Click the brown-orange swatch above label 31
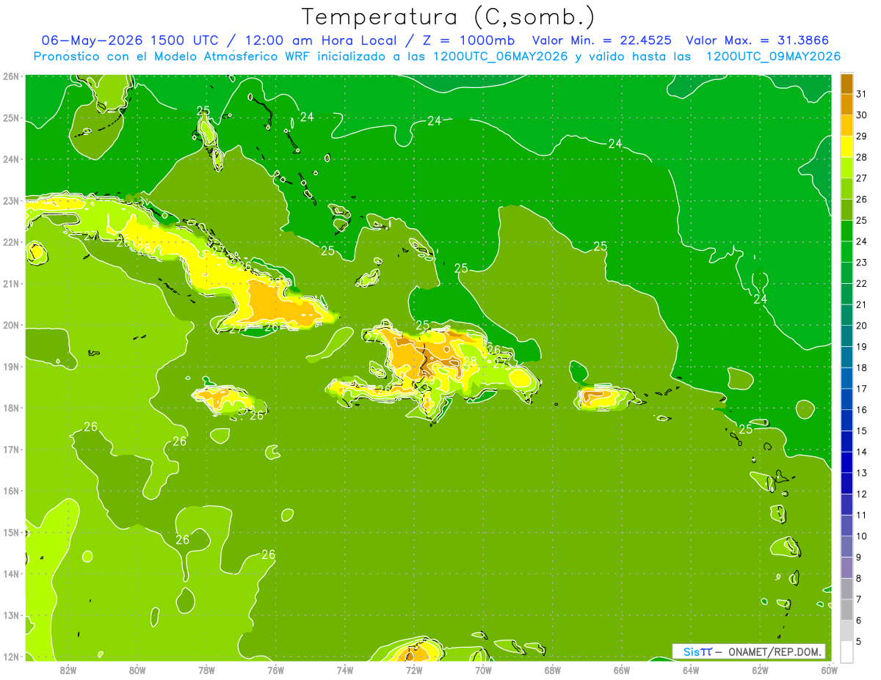 [x=846, y=83]
